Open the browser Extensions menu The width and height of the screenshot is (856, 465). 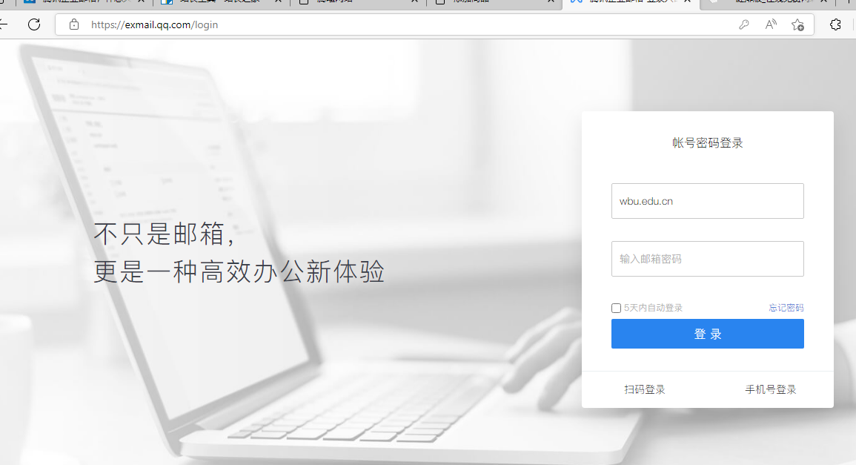tap(835, 24)
